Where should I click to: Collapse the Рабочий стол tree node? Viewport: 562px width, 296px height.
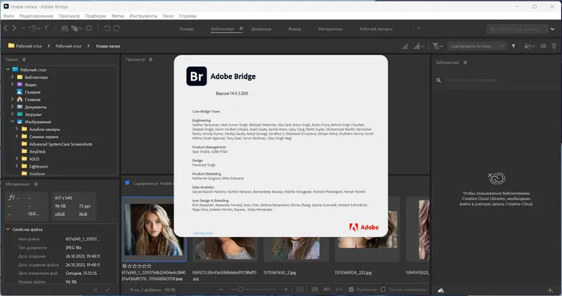8,69
